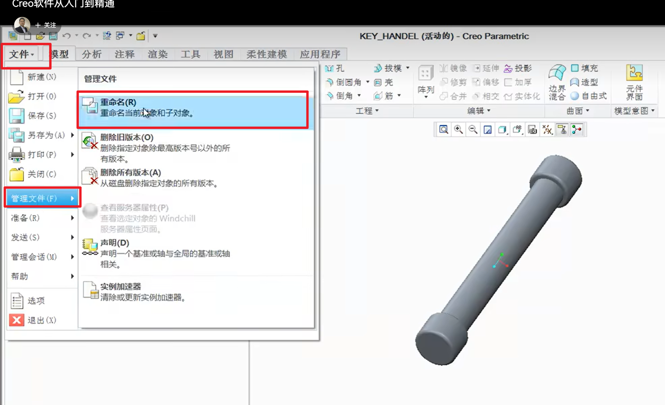Image resolution: width=665 pixels, height=405 pixels.
Task: Toggle annotation display in graphics toolbar
Action: tap(562, 130)
